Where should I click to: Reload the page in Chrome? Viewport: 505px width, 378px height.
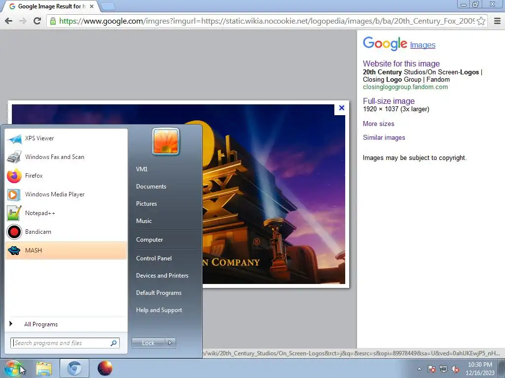pyautogui.click(x=37, y=21)
